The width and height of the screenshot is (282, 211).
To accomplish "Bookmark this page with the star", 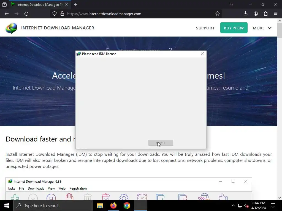I will click(218, 14).
